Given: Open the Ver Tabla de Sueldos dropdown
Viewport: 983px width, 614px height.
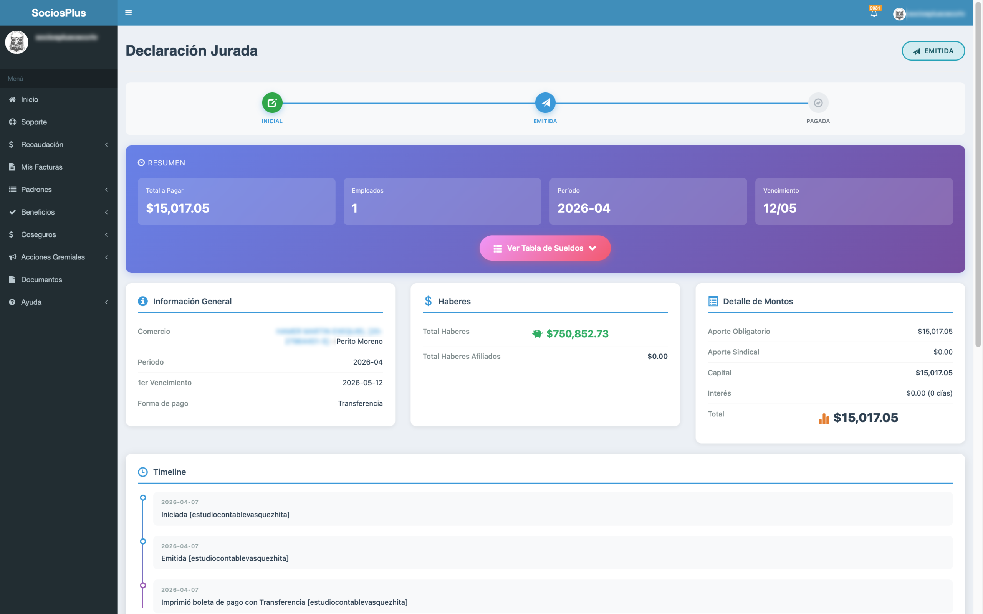Looking at the screenshot, I should click(545, 248).
